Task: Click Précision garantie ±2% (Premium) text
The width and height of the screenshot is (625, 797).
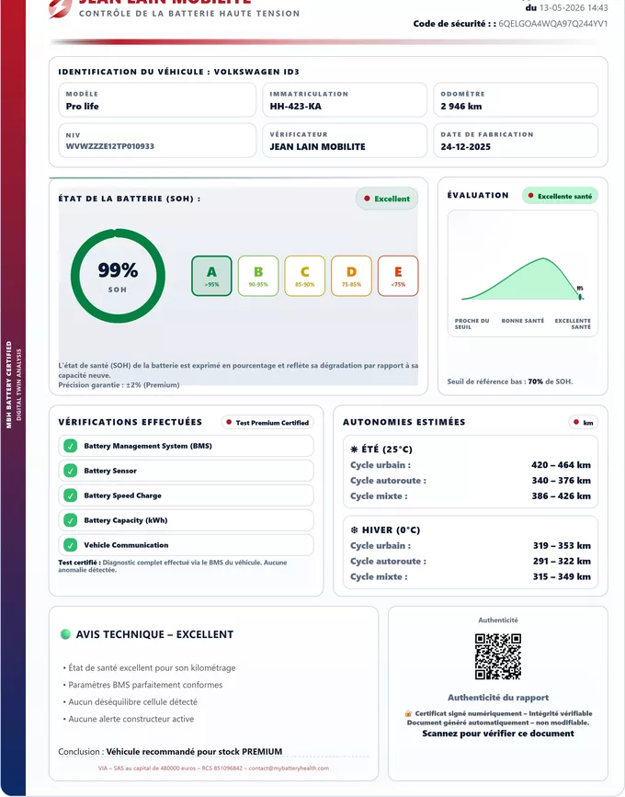Action: click(x=119, y=385)
